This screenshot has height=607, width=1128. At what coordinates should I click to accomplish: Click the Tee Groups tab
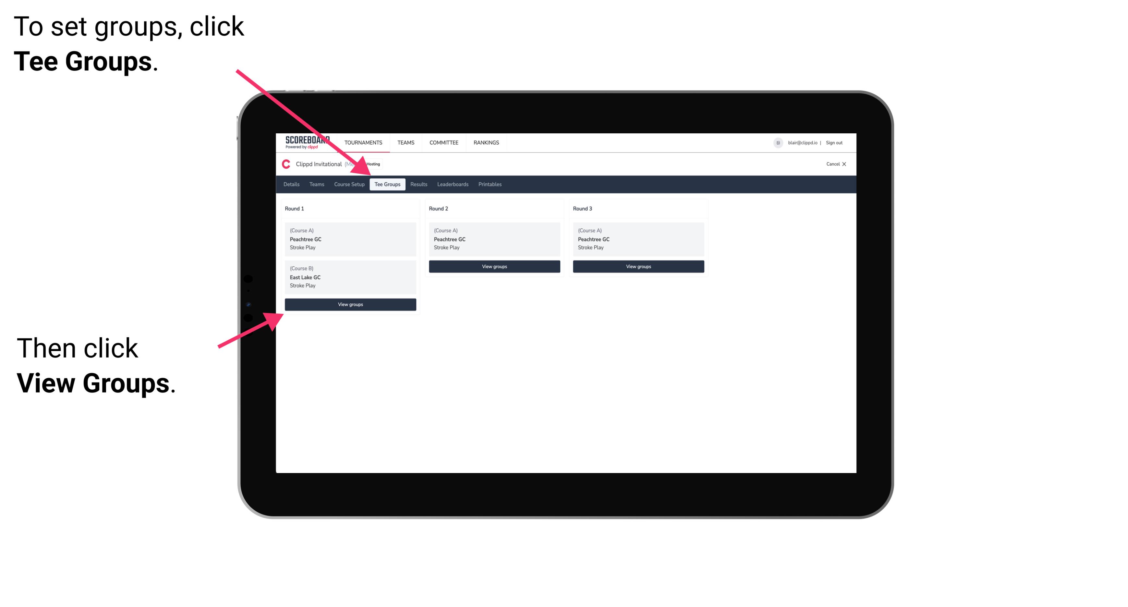pos(388,185)
